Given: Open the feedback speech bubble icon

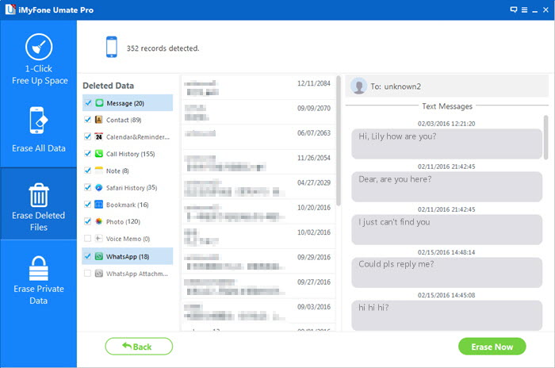Looking at the screenshot, I should 514,10.
